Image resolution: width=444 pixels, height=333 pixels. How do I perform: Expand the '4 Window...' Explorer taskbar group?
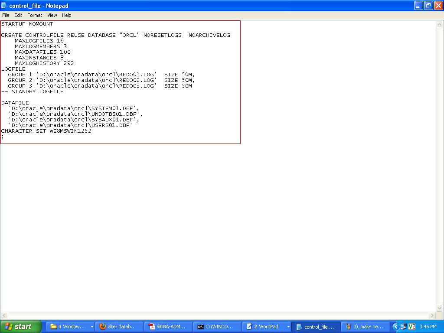tap(92, 326)
